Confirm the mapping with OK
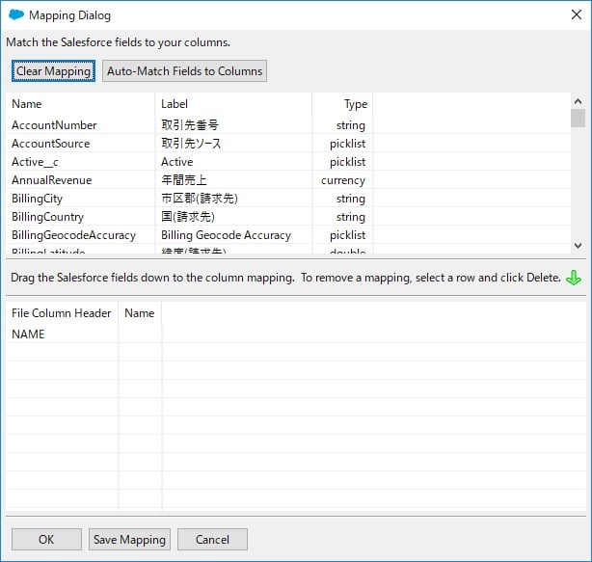Viewport: 592px width, 562px height. (x=46, y=539)
